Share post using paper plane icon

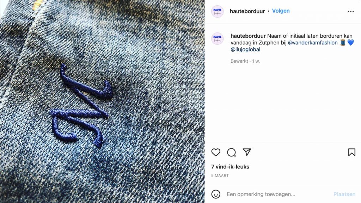click(x=247, y=152)
